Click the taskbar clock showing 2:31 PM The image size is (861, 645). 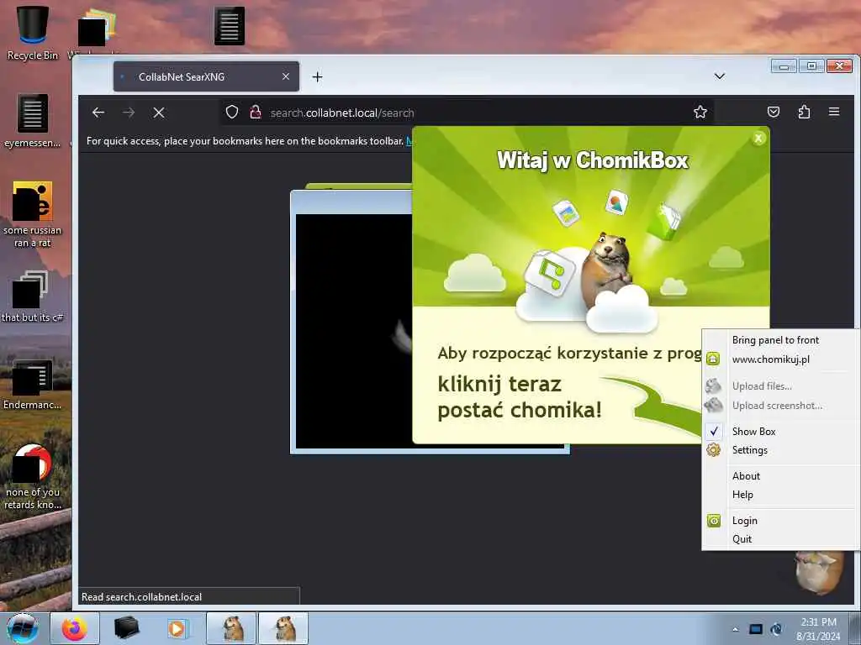tap(818, 629)
